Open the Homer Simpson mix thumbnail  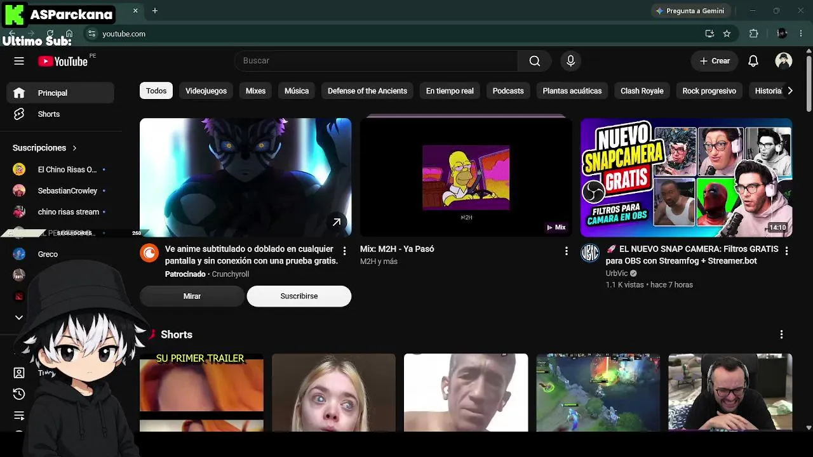tap(466, 177)
